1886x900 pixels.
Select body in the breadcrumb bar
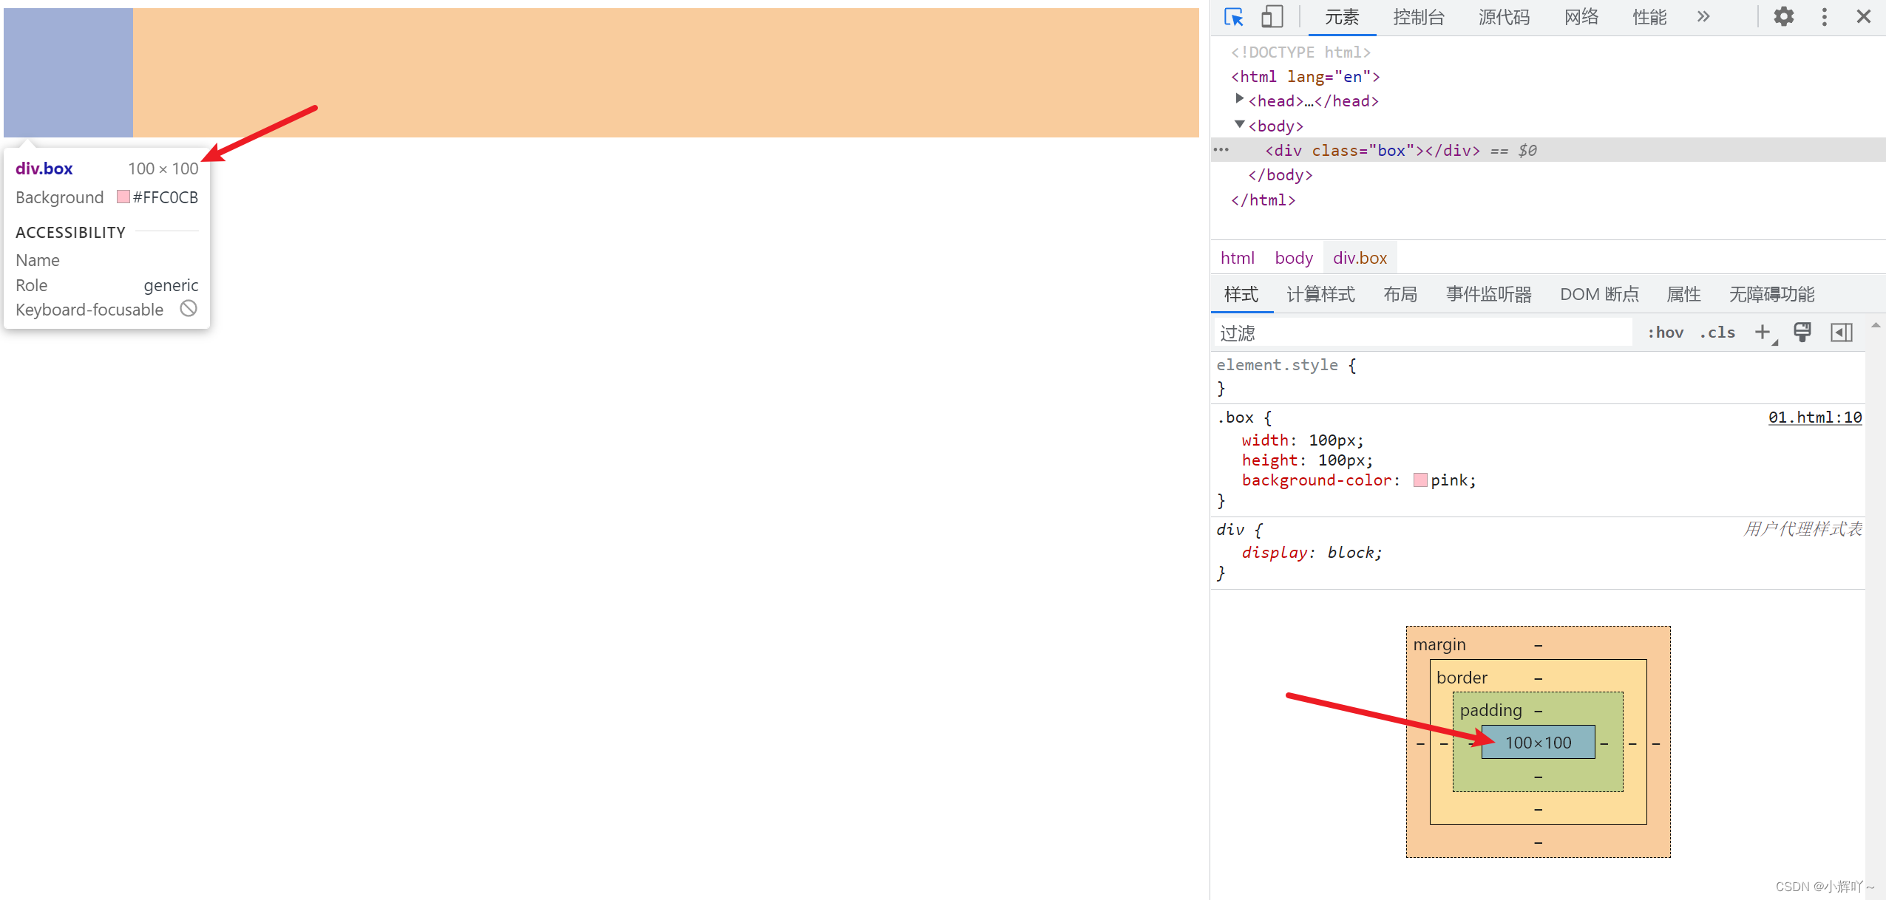click(1294, 258)
